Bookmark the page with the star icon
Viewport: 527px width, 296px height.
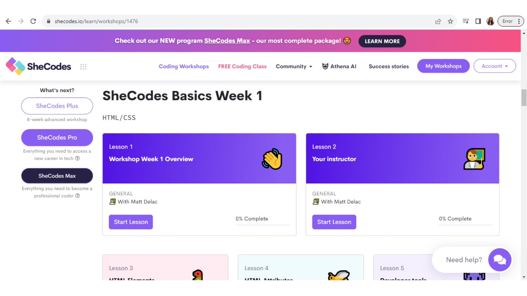pyautogui.click(x=450, y=21)
